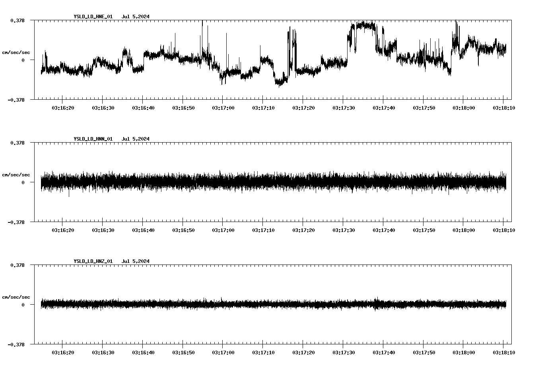
Task: Click the 03:18:10 tick label on the bottom axis
Action: 504,352
